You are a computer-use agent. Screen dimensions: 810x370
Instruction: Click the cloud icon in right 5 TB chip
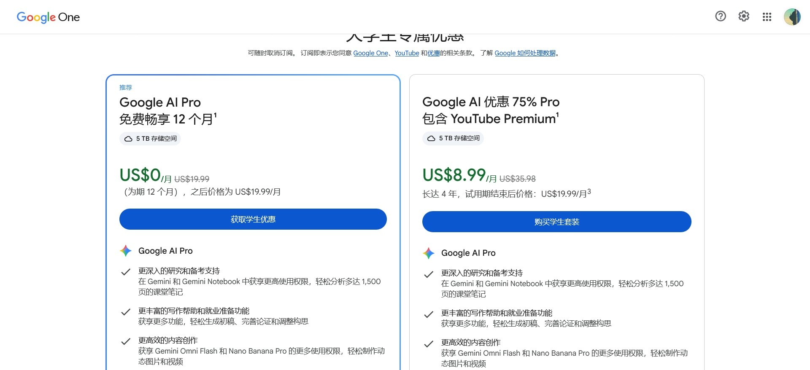(431, 138)
